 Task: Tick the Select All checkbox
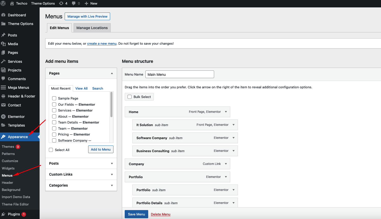[x=51, y=150]
